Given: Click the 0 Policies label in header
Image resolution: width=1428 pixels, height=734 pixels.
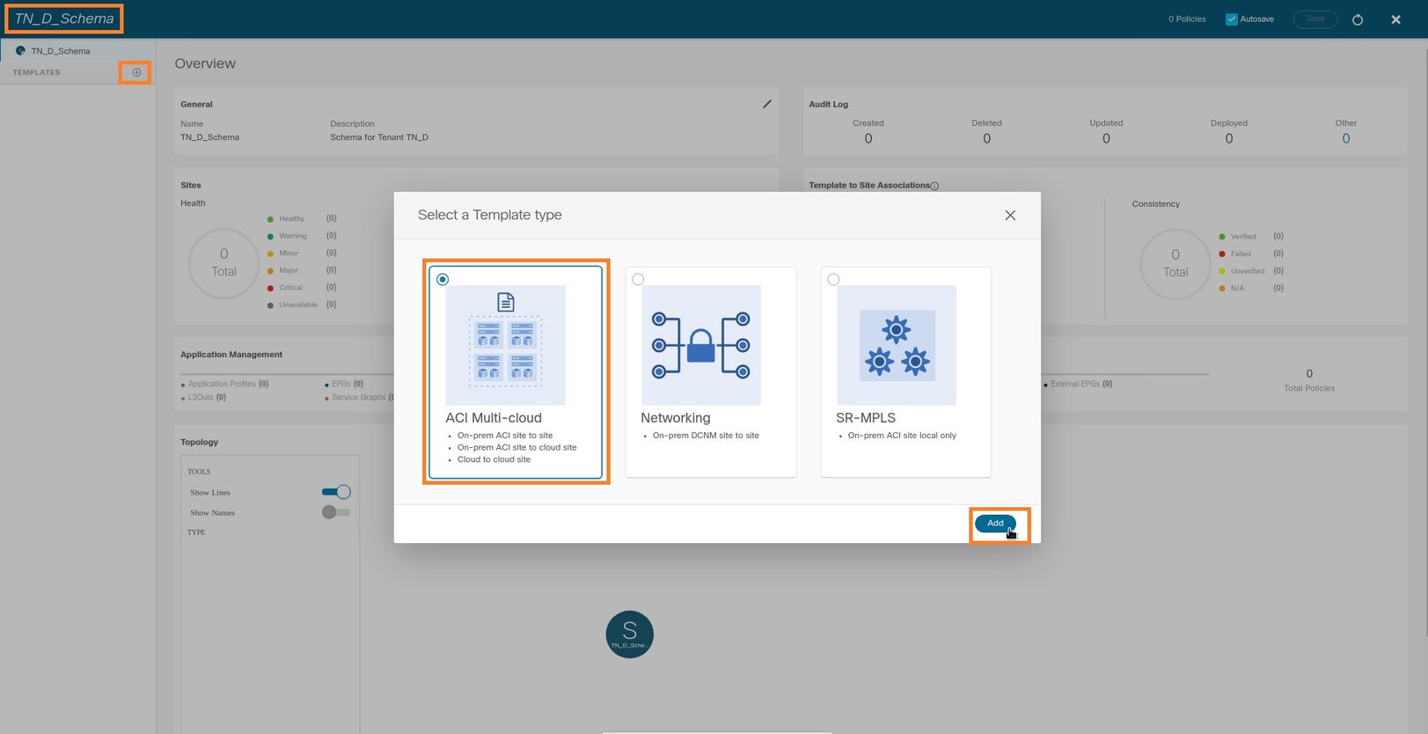Looking at the screenshot, I should pyautogui.click(x=1187, y=18).
